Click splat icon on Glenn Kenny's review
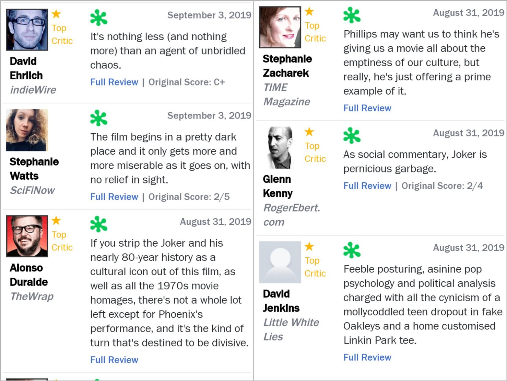Viewport: 507px width, 381px height. click(352, 136)
